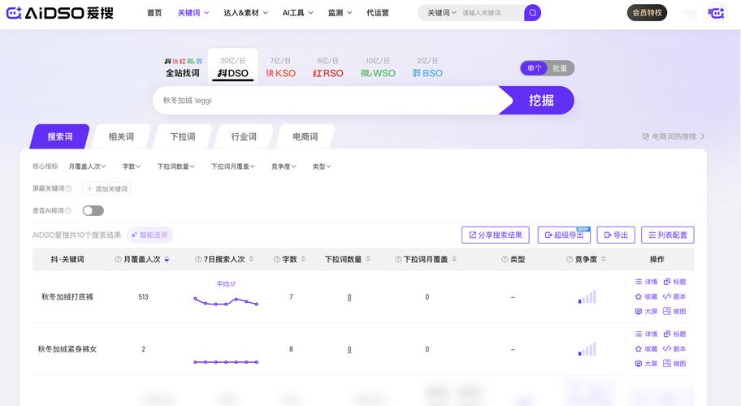This screenshot has height=406, width=741.
Task: Select the 快KSO platform tab
Action: pos(281,73)
